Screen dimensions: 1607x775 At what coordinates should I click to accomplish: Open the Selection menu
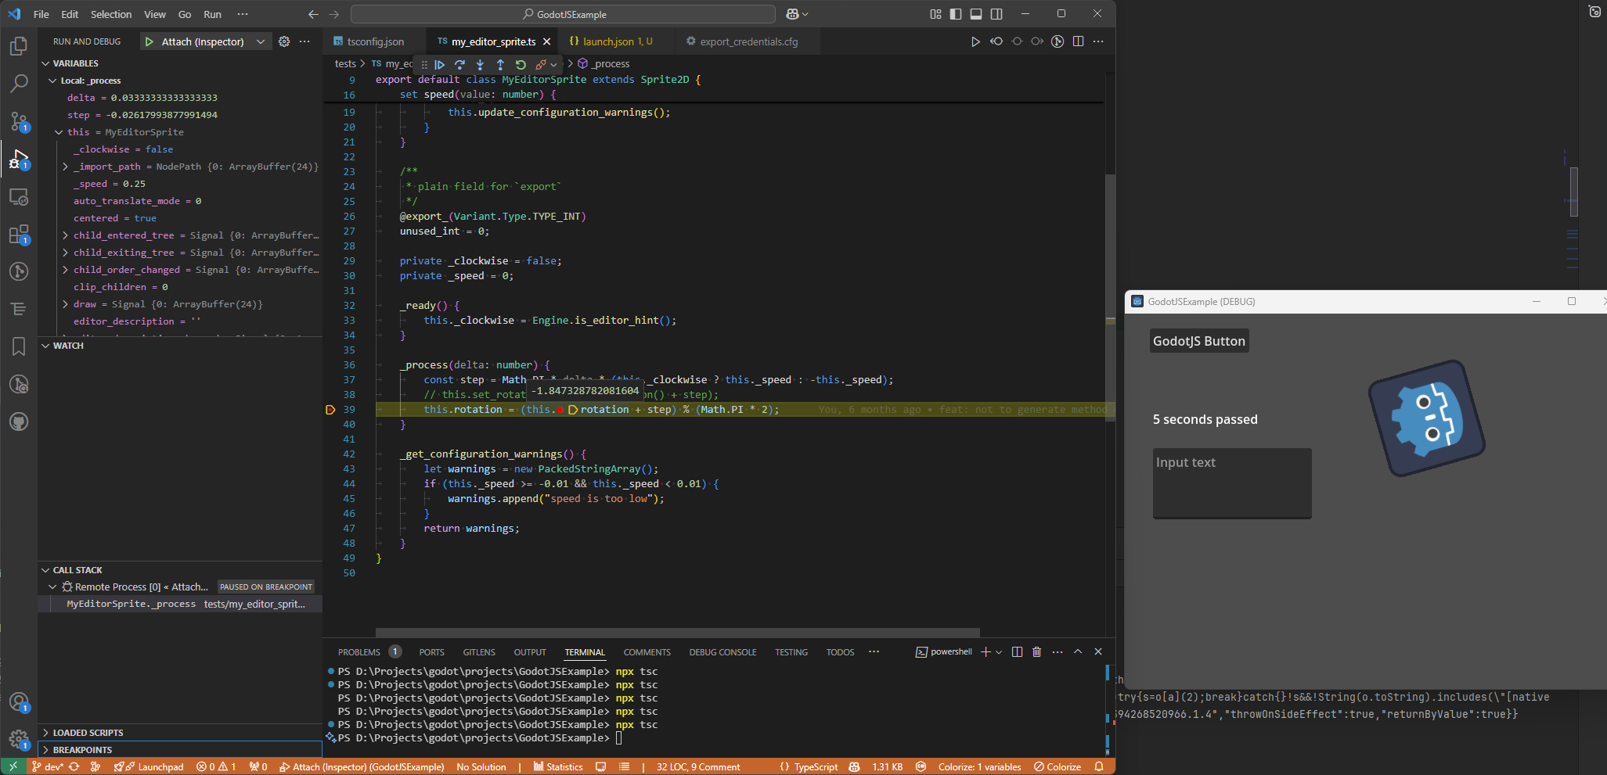pos(111,14)
